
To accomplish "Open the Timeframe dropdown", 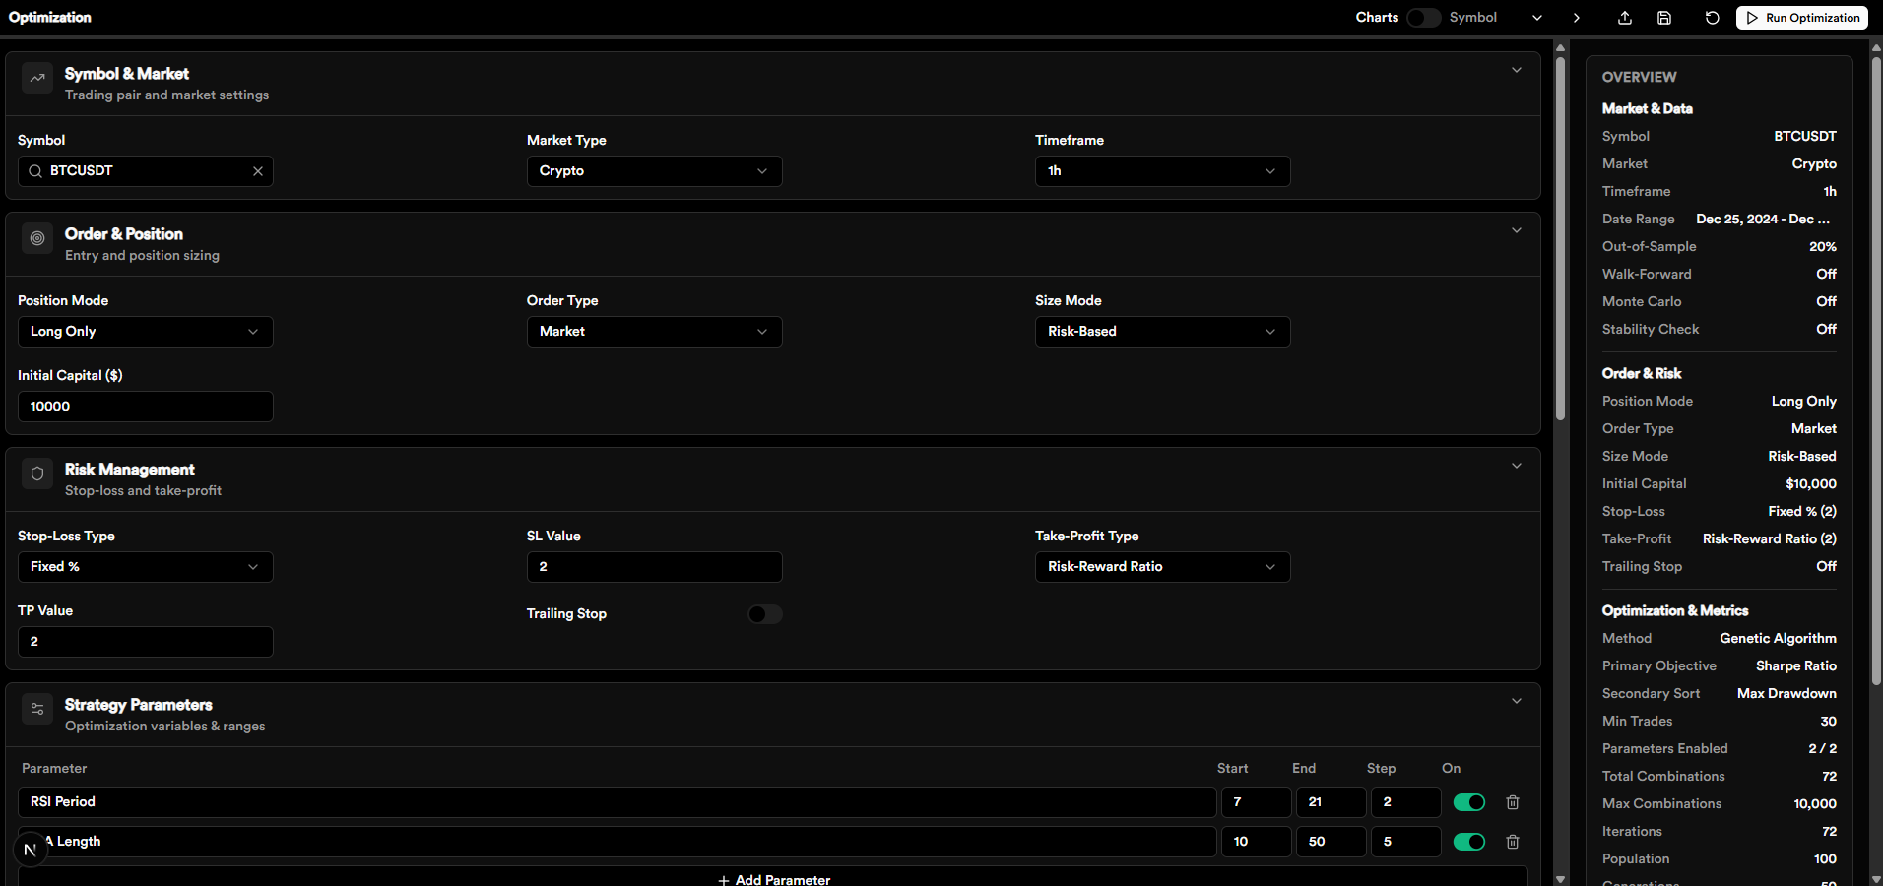I will pos(1162,171).
